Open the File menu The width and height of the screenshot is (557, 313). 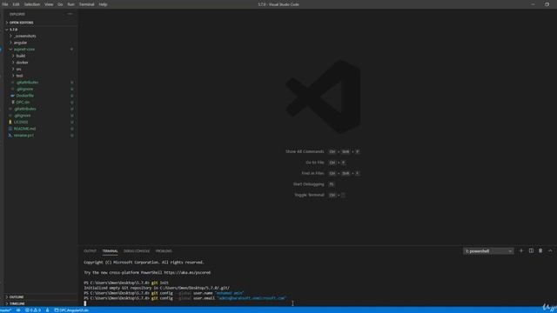pyautogui.click(x=5, y=4)
